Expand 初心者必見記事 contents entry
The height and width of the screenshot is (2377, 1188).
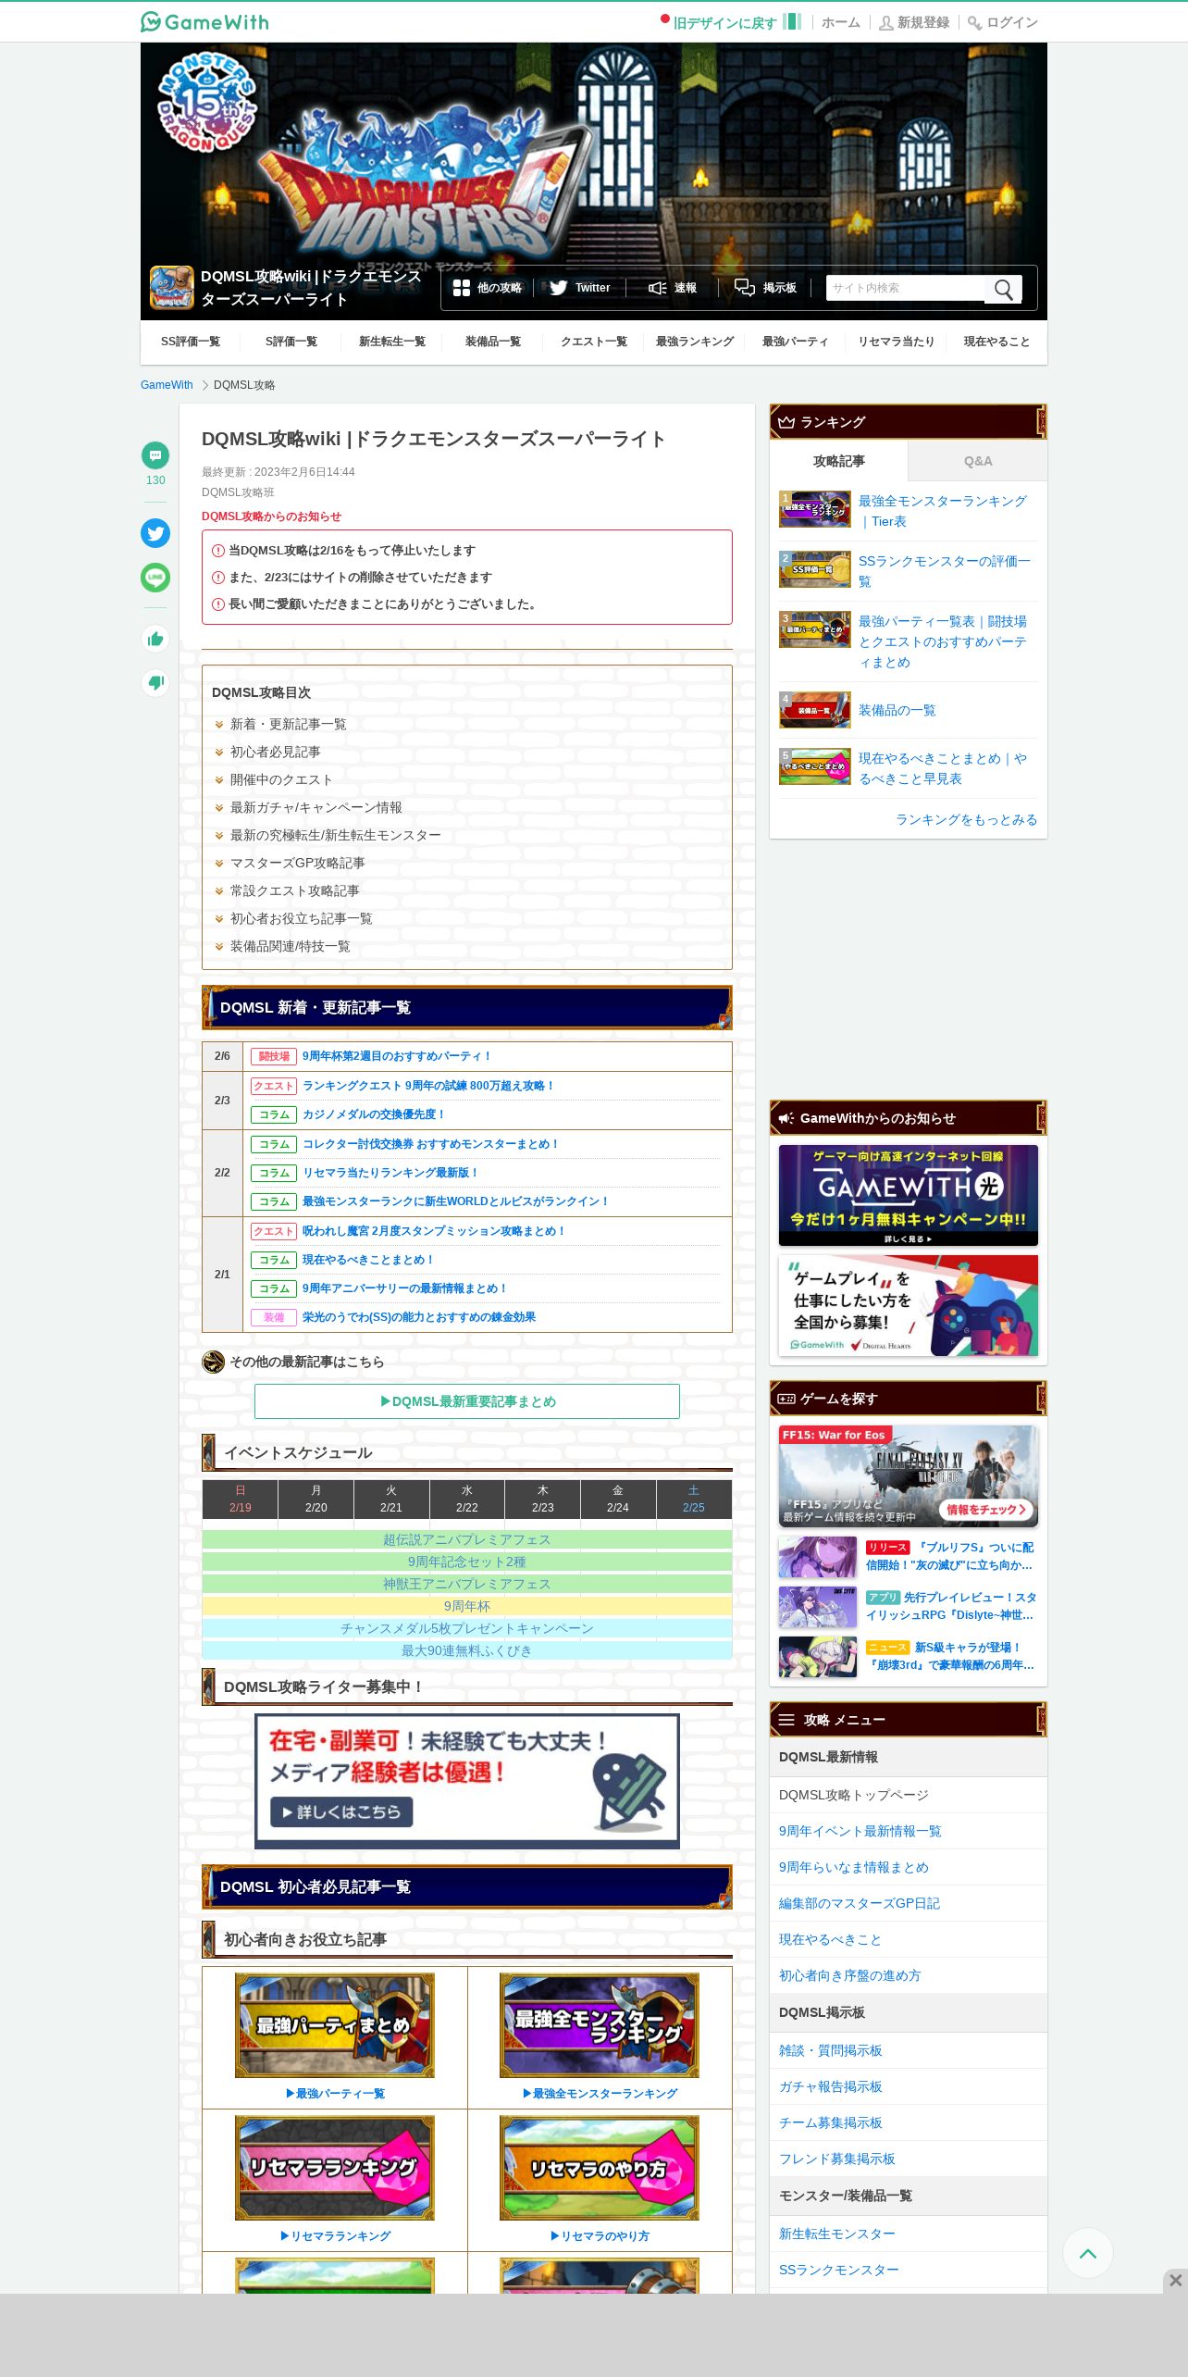pyautogui.click(x=275, y=752)
